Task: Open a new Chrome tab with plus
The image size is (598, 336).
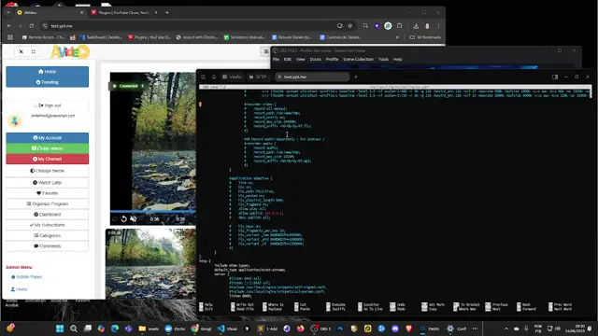Action: pyautogui.click(x=167, y=12)
